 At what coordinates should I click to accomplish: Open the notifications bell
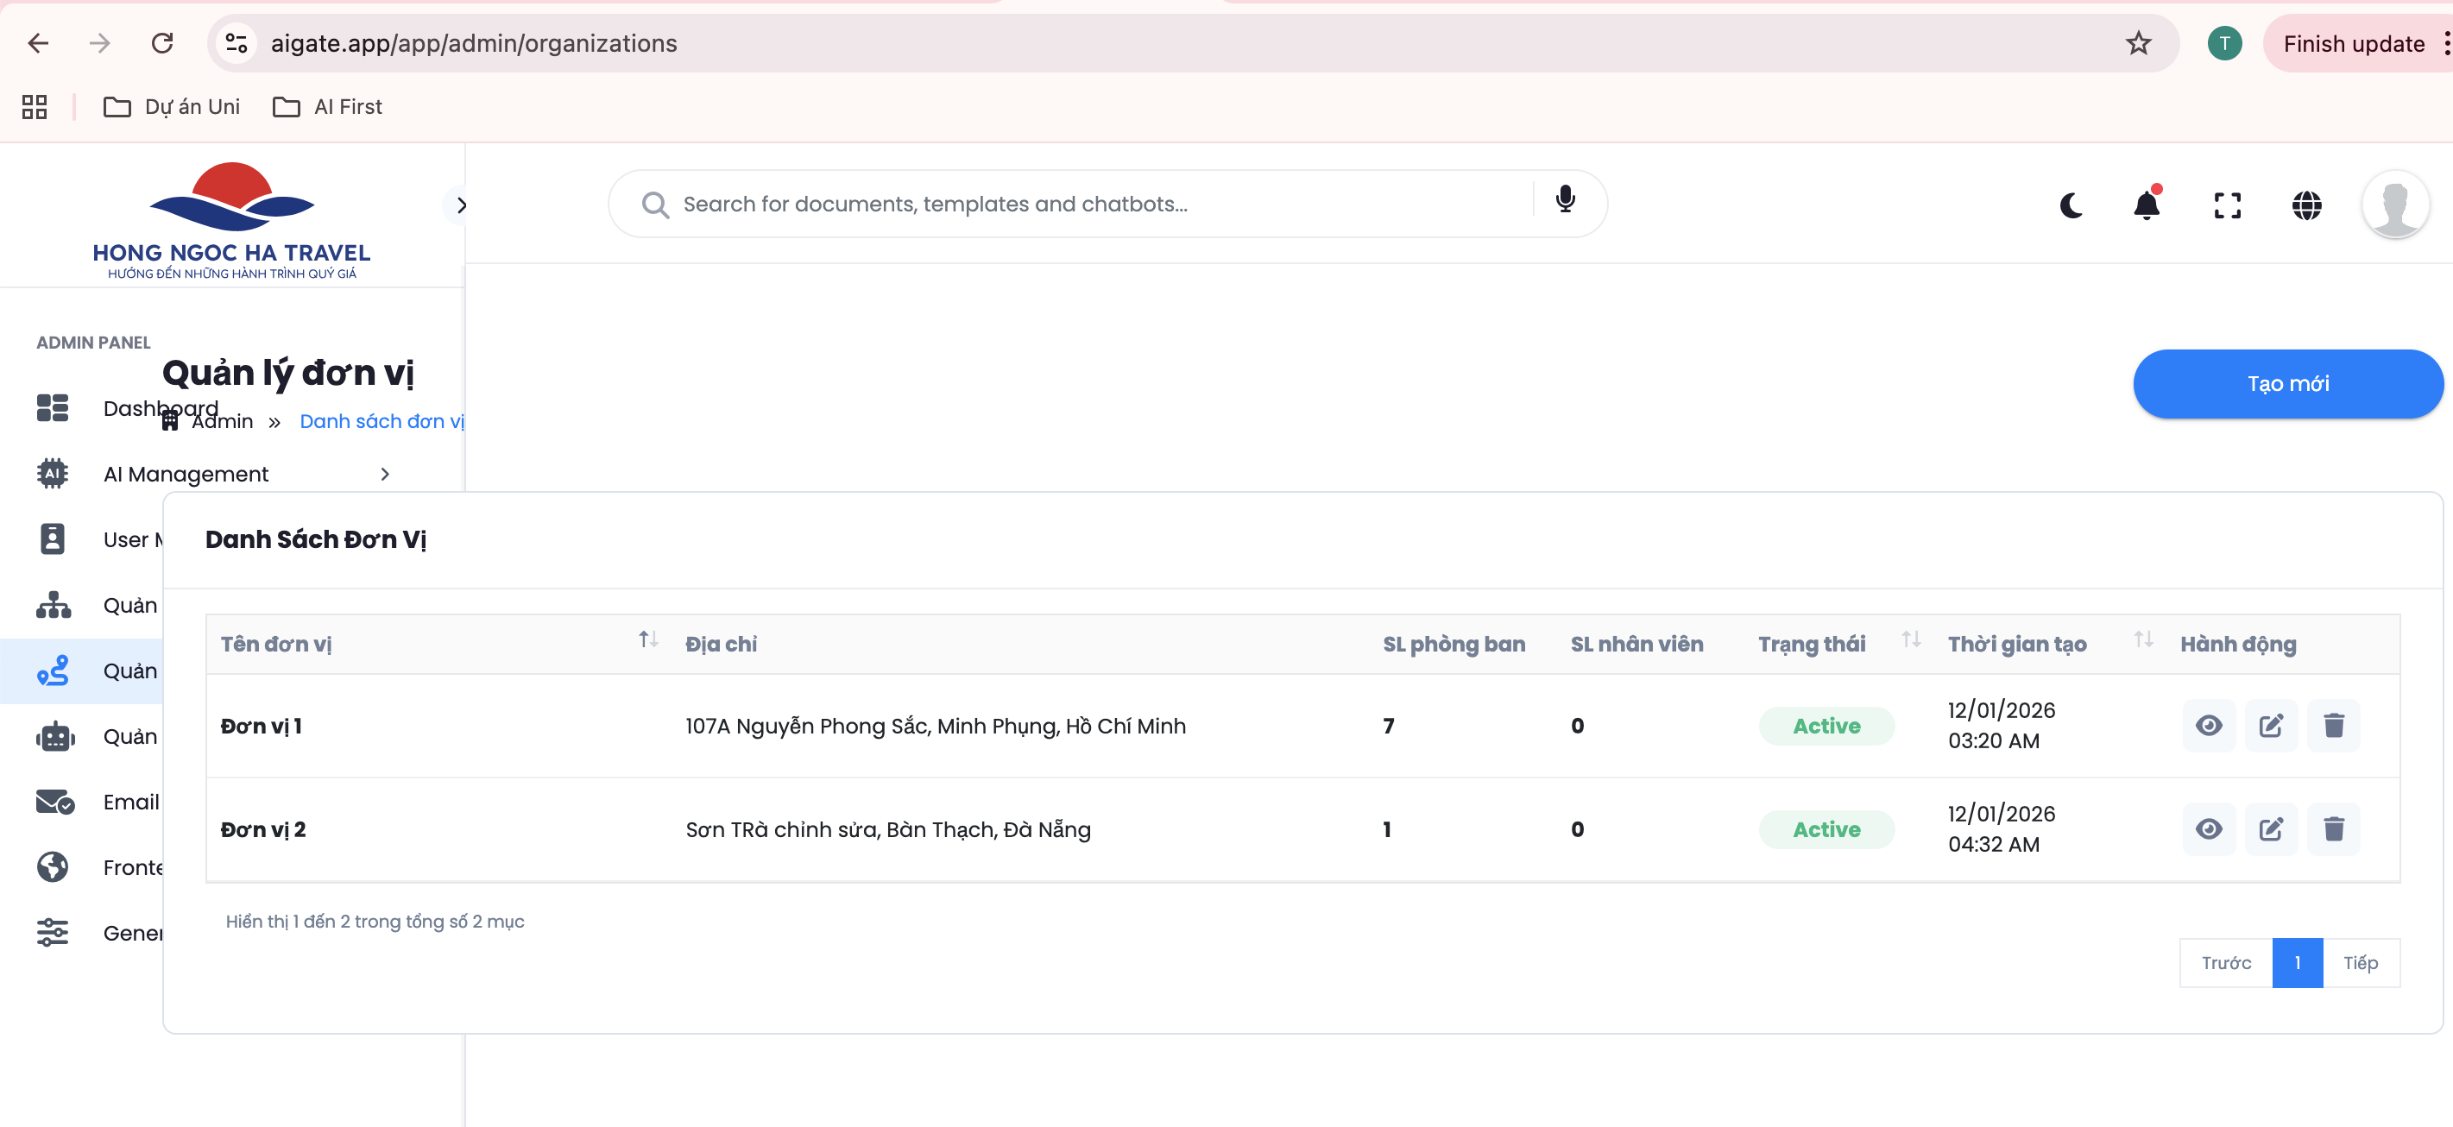(2147, 205)
